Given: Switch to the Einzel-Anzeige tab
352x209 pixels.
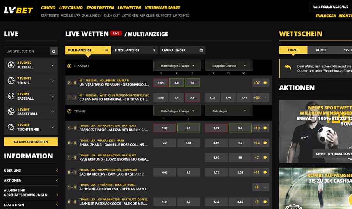Looking at the screenshot, I should pyautogui.click(x=135, y=50).
